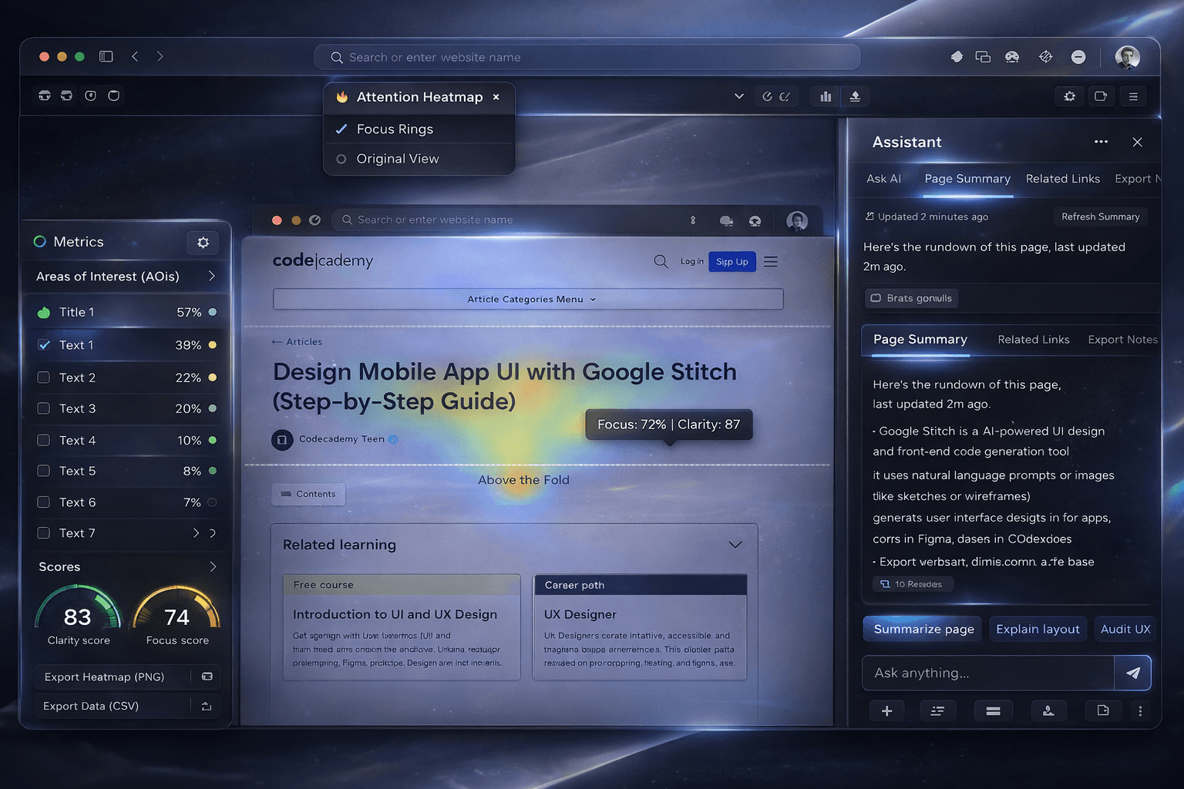
Task: Send the Ask anything message
Action: pyautogui.click(x=1132, y=673)
